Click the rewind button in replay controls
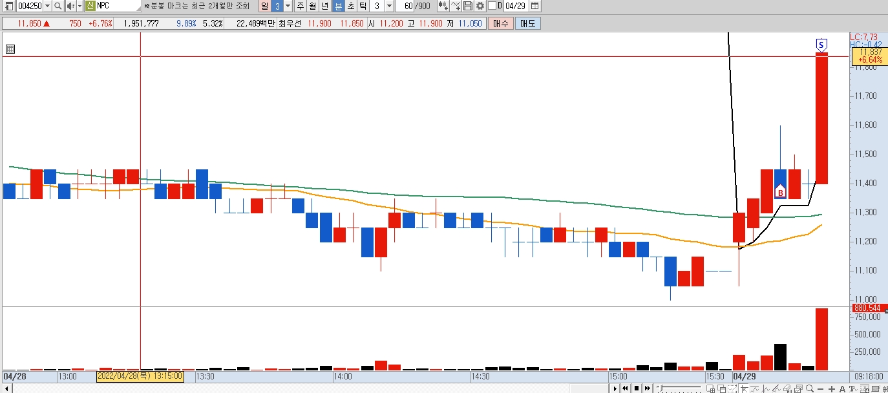Image resolution: width=888 pixels, height=393 pixels. pos(625,388)
